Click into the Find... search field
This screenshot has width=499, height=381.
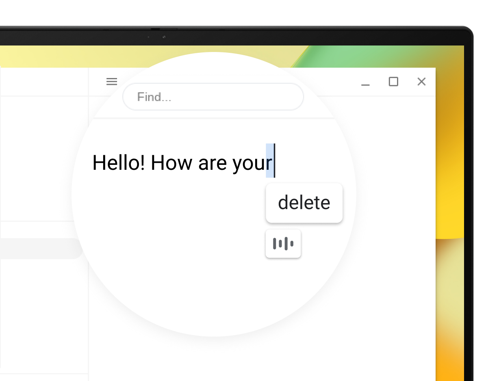click(x=213, y=97)
